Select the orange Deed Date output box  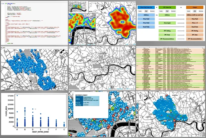(x=195, y=27)
